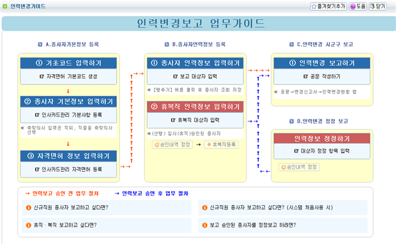Click the ① 기초코드 입력하기 header
The image size is (396, 244).
68,63
